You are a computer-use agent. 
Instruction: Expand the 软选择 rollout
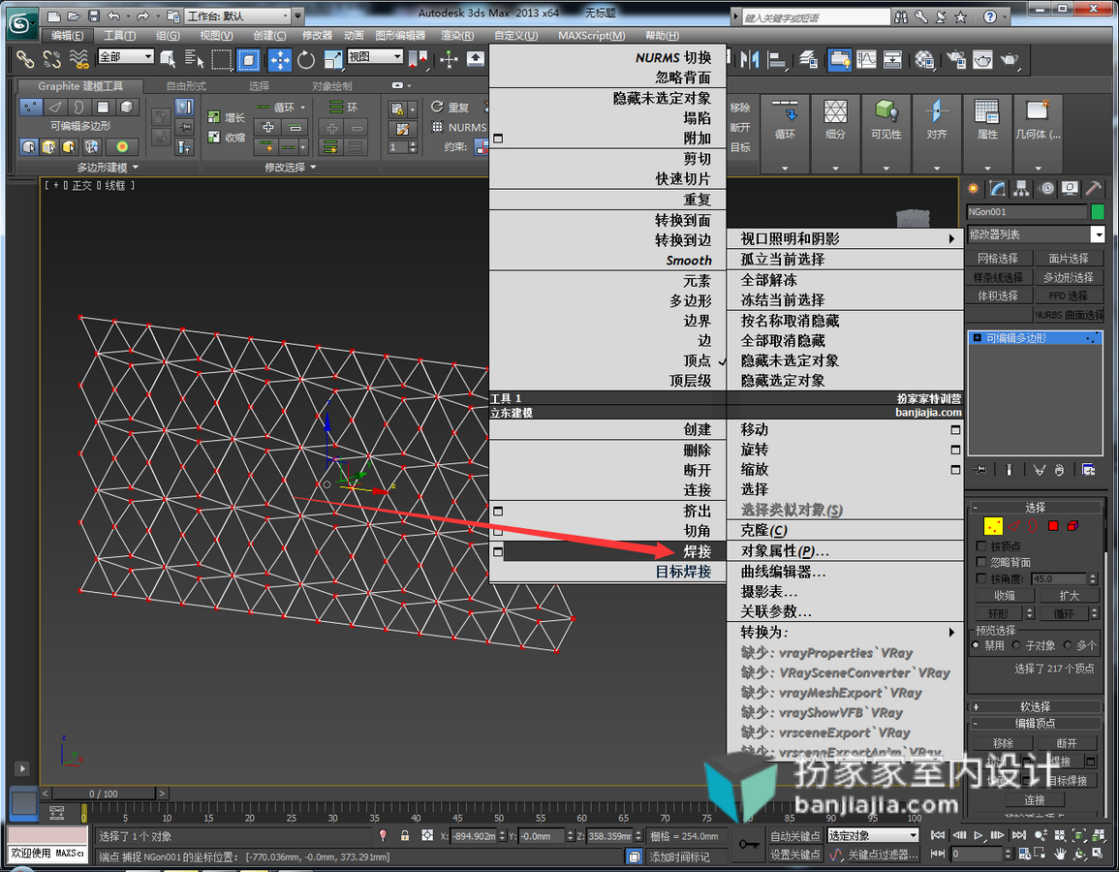pyautogui.click(x=1035, y=706)
